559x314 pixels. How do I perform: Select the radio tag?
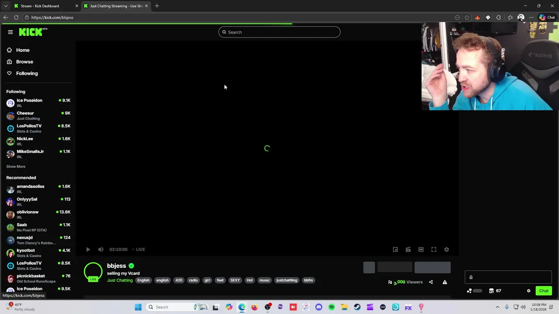point(193,280)
